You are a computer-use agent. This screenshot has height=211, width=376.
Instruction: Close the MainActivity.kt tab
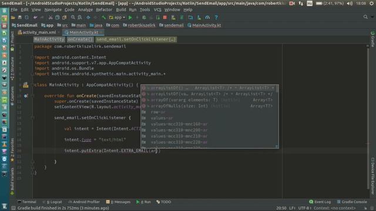coord(102,32)
